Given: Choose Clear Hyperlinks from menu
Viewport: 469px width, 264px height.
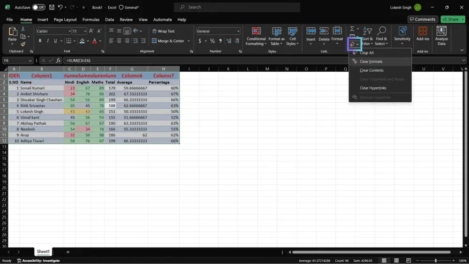Looking at the screenshot, I should [380, 88].
